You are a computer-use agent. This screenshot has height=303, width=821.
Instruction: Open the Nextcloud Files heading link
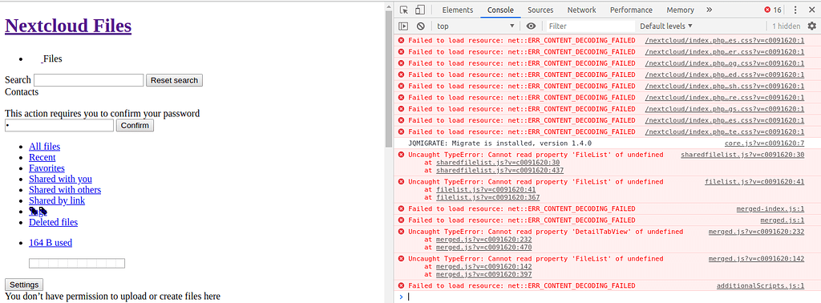click(68, 26)
